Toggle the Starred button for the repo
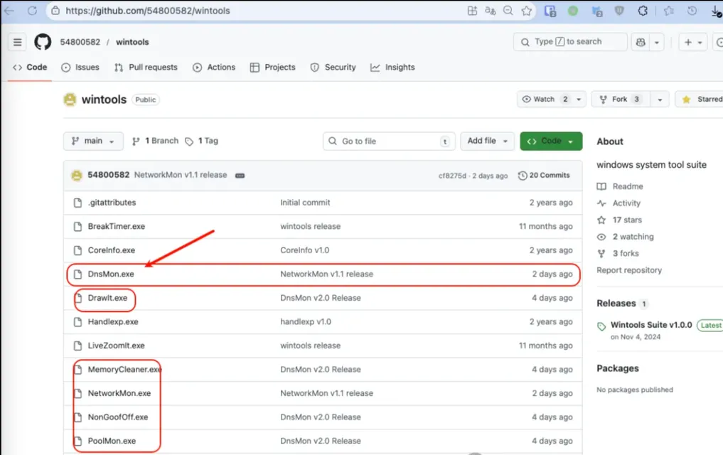The image size is (723, 455). click(700, 100)
